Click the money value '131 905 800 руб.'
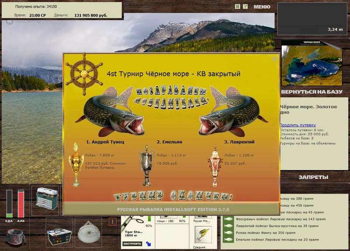 click(x=91, y=15)
